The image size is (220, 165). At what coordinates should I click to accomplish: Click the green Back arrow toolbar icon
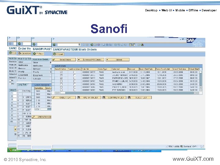[92, 45]
